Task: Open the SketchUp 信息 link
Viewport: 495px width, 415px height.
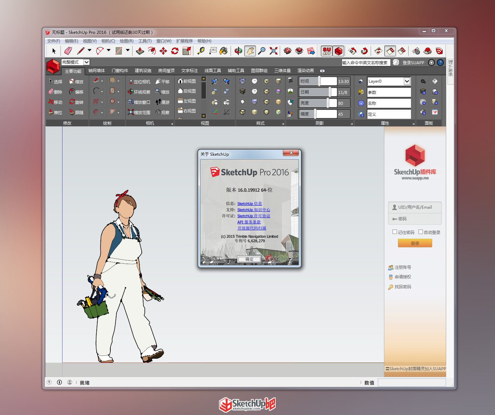Action: pos(249,204)
